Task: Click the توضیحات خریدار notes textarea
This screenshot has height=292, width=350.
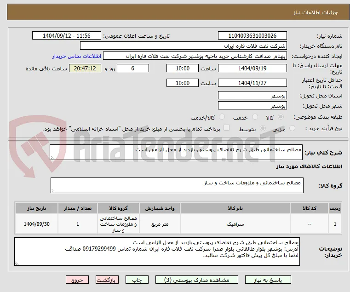Action: tap(157, 252)
